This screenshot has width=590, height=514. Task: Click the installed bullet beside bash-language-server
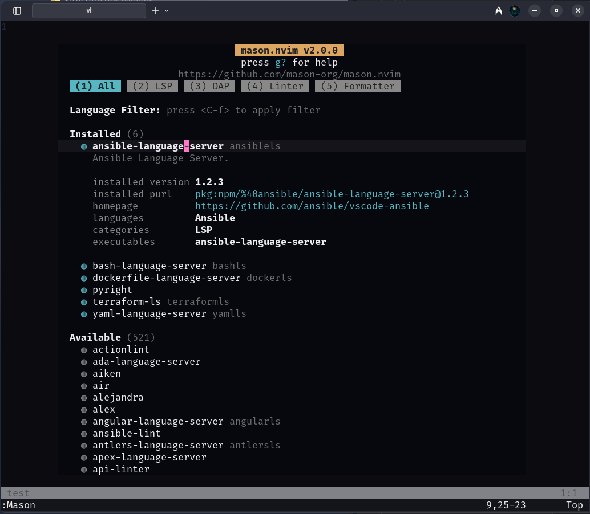(x=84, y=266)
